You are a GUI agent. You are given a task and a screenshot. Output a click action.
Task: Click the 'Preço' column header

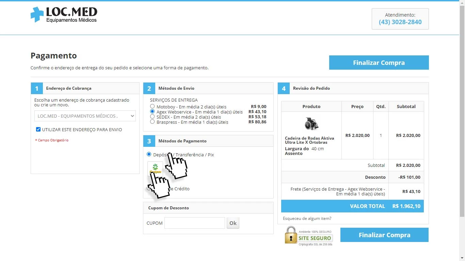[357, 106]
